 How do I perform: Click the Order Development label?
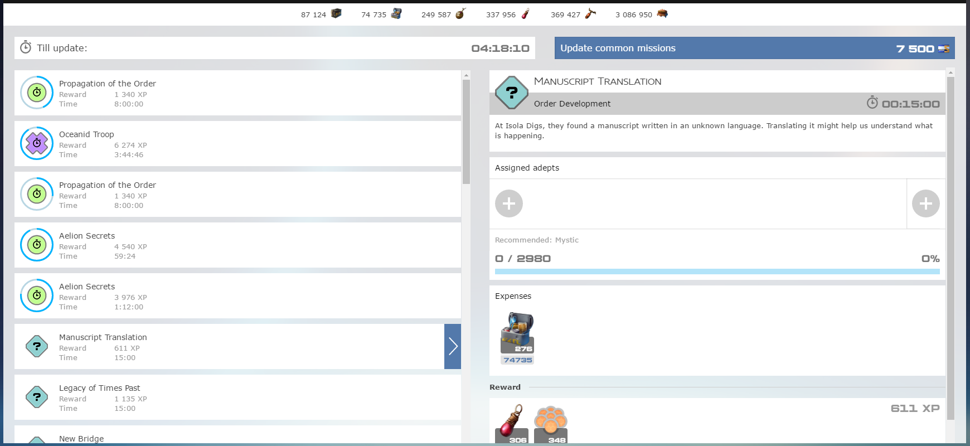pos(572,104)
